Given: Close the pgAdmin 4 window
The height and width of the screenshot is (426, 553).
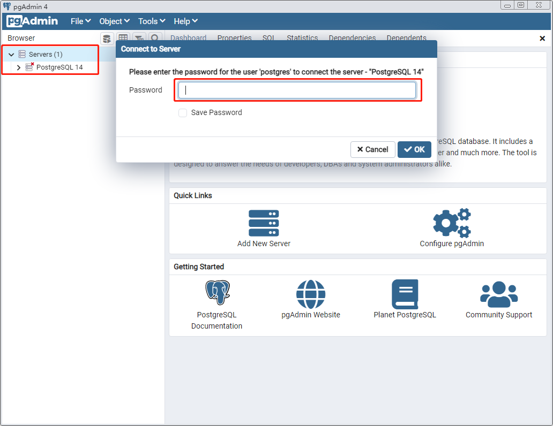Looking at the screenshot, I should 539,5.
